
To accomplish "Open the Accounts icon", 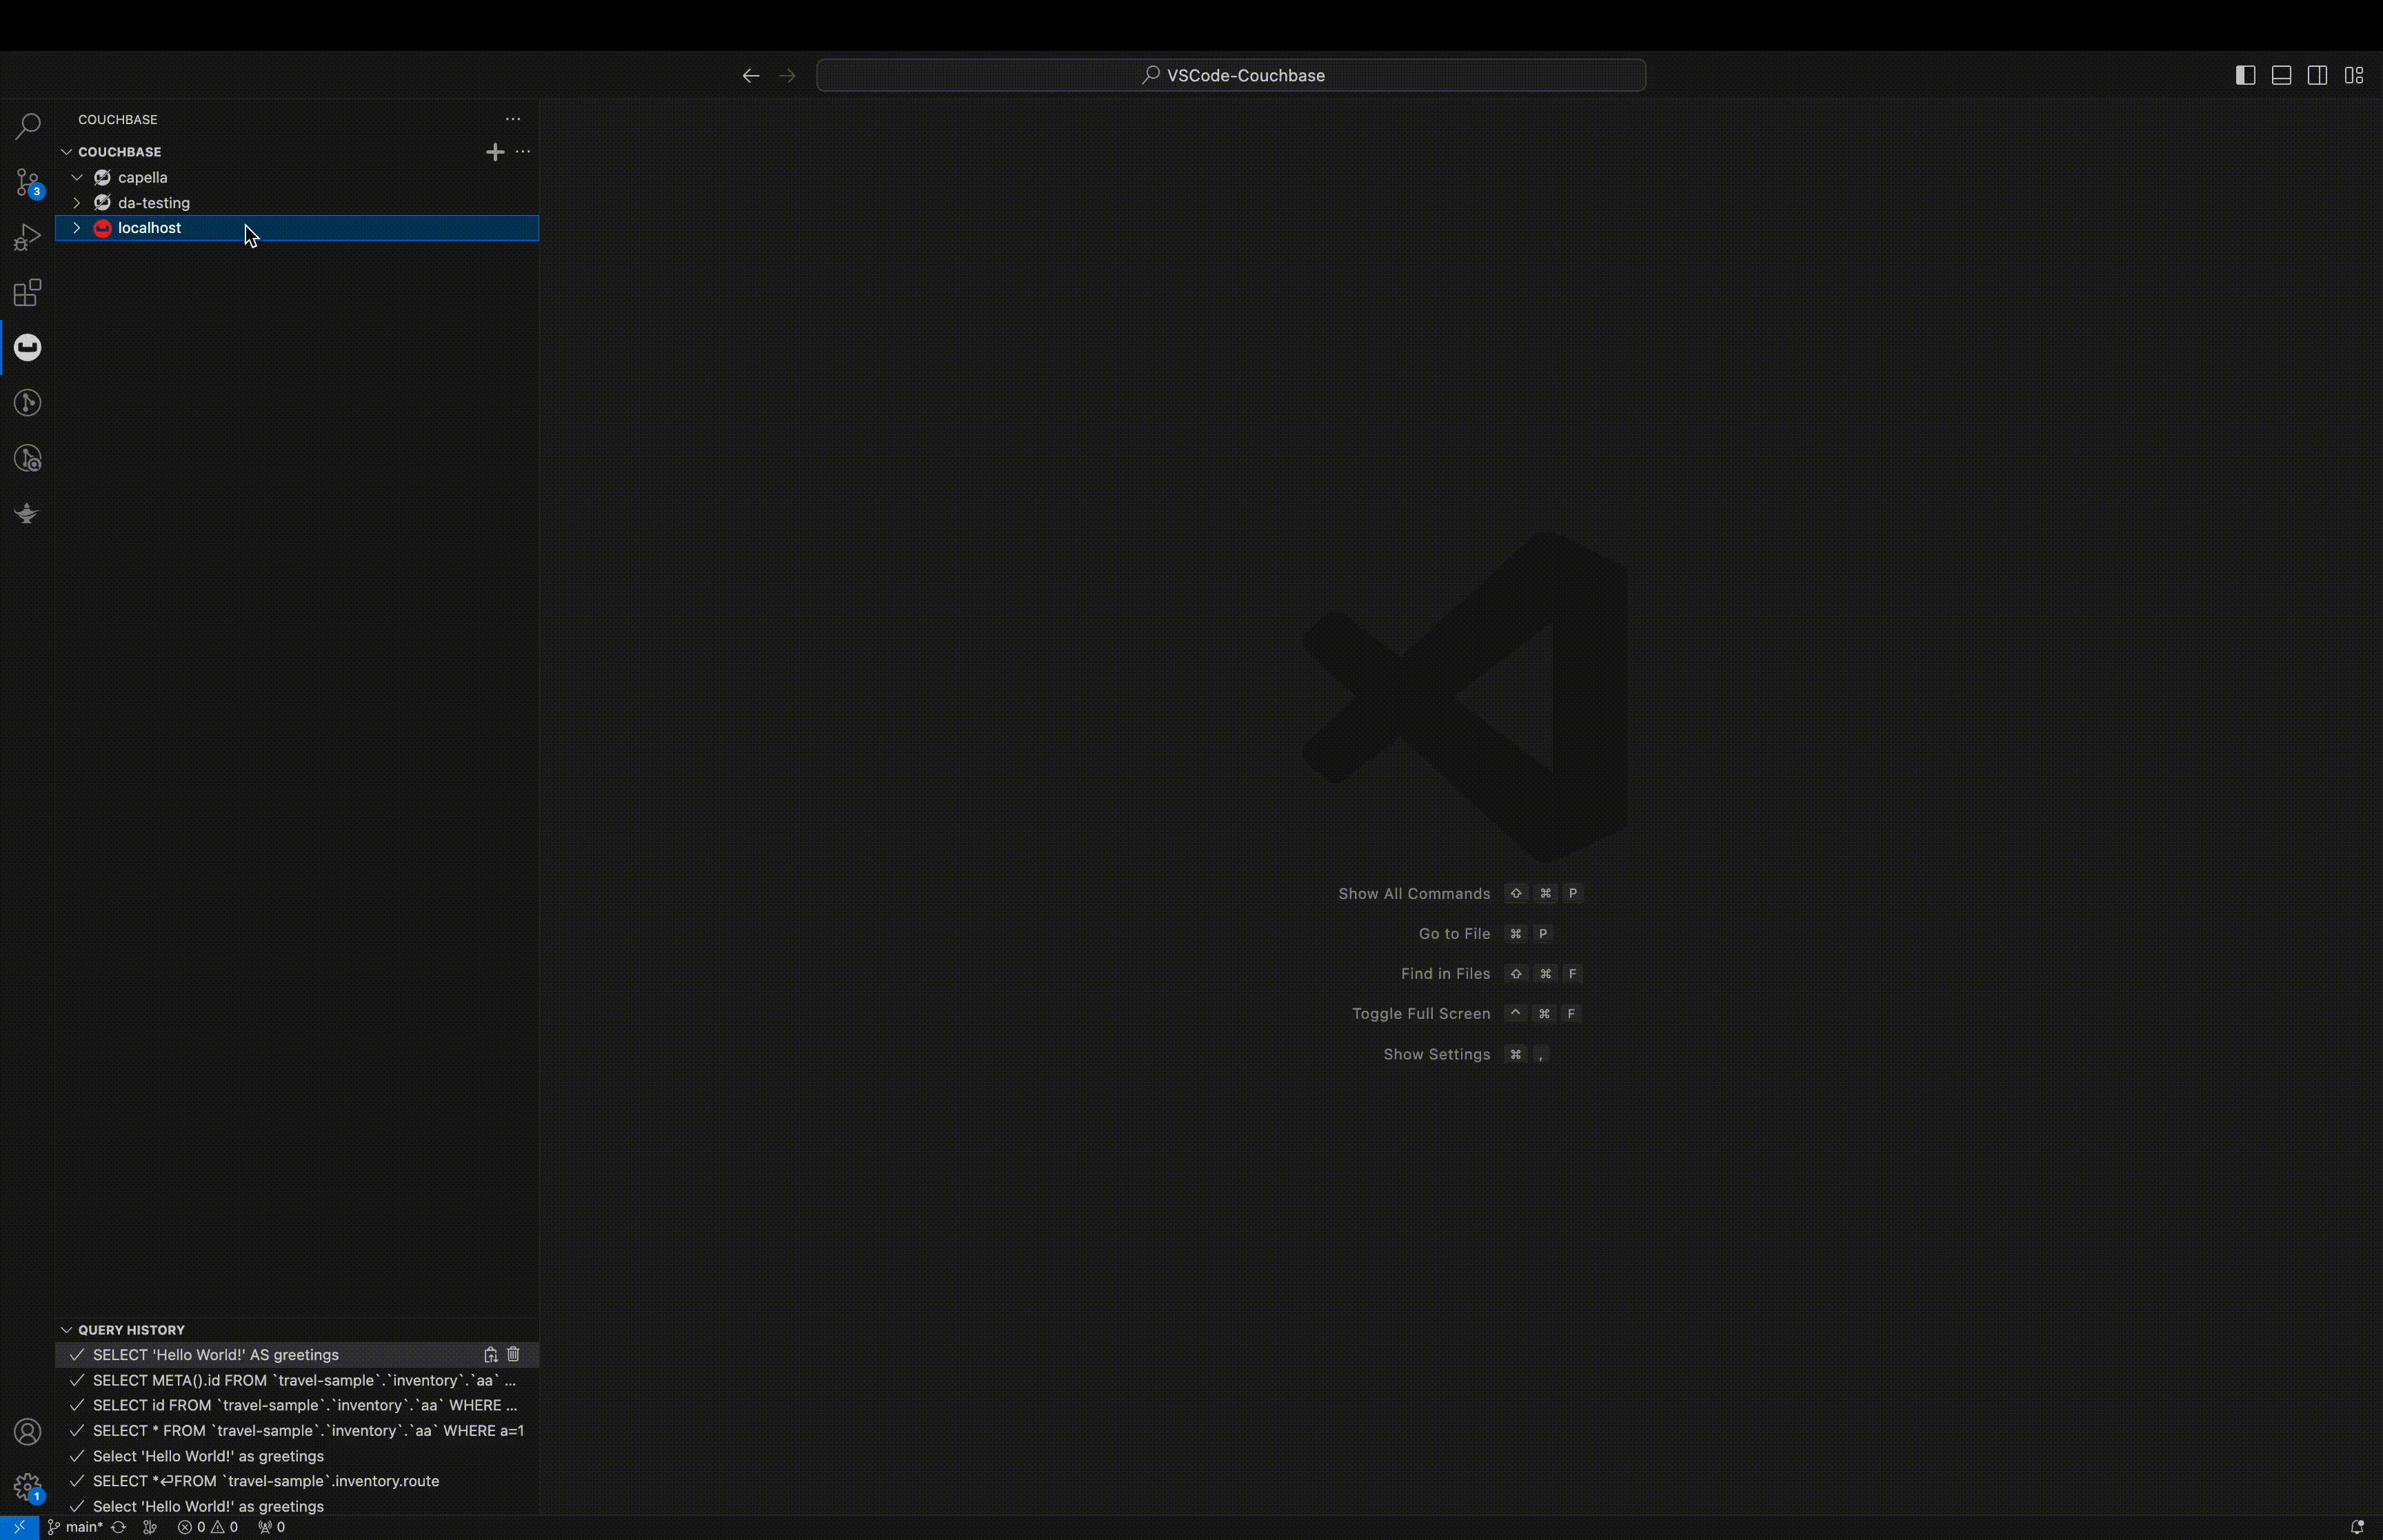I will pos(28,1432).
